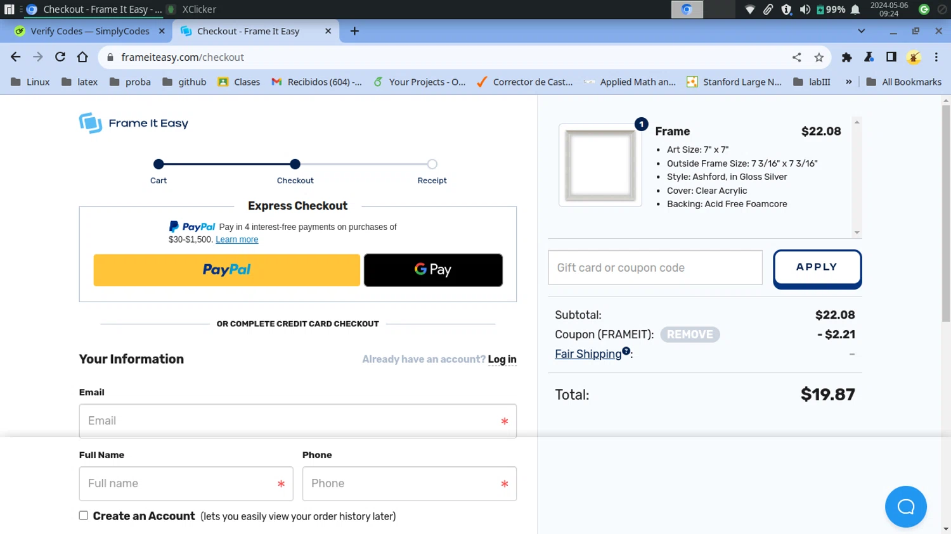The width and height of the screenshot is (951, 534).
Task: Share this page using the share icon
Action: point(797,57)
